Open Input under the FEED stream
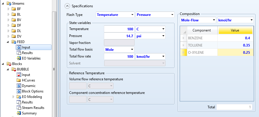The image size is (259, 117). pos(26,47)
